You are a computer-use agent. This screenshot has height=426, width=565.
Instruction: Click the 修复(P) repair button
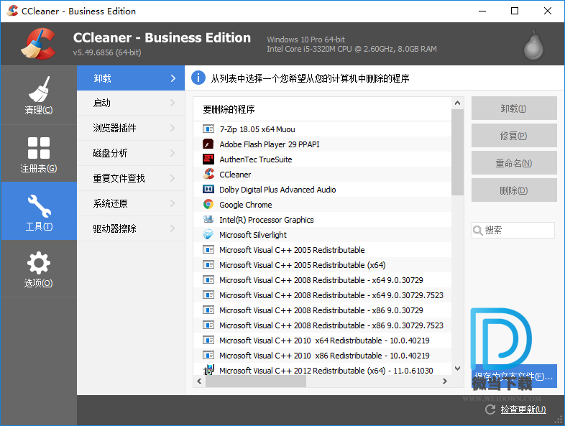click(x=514, y=136)
